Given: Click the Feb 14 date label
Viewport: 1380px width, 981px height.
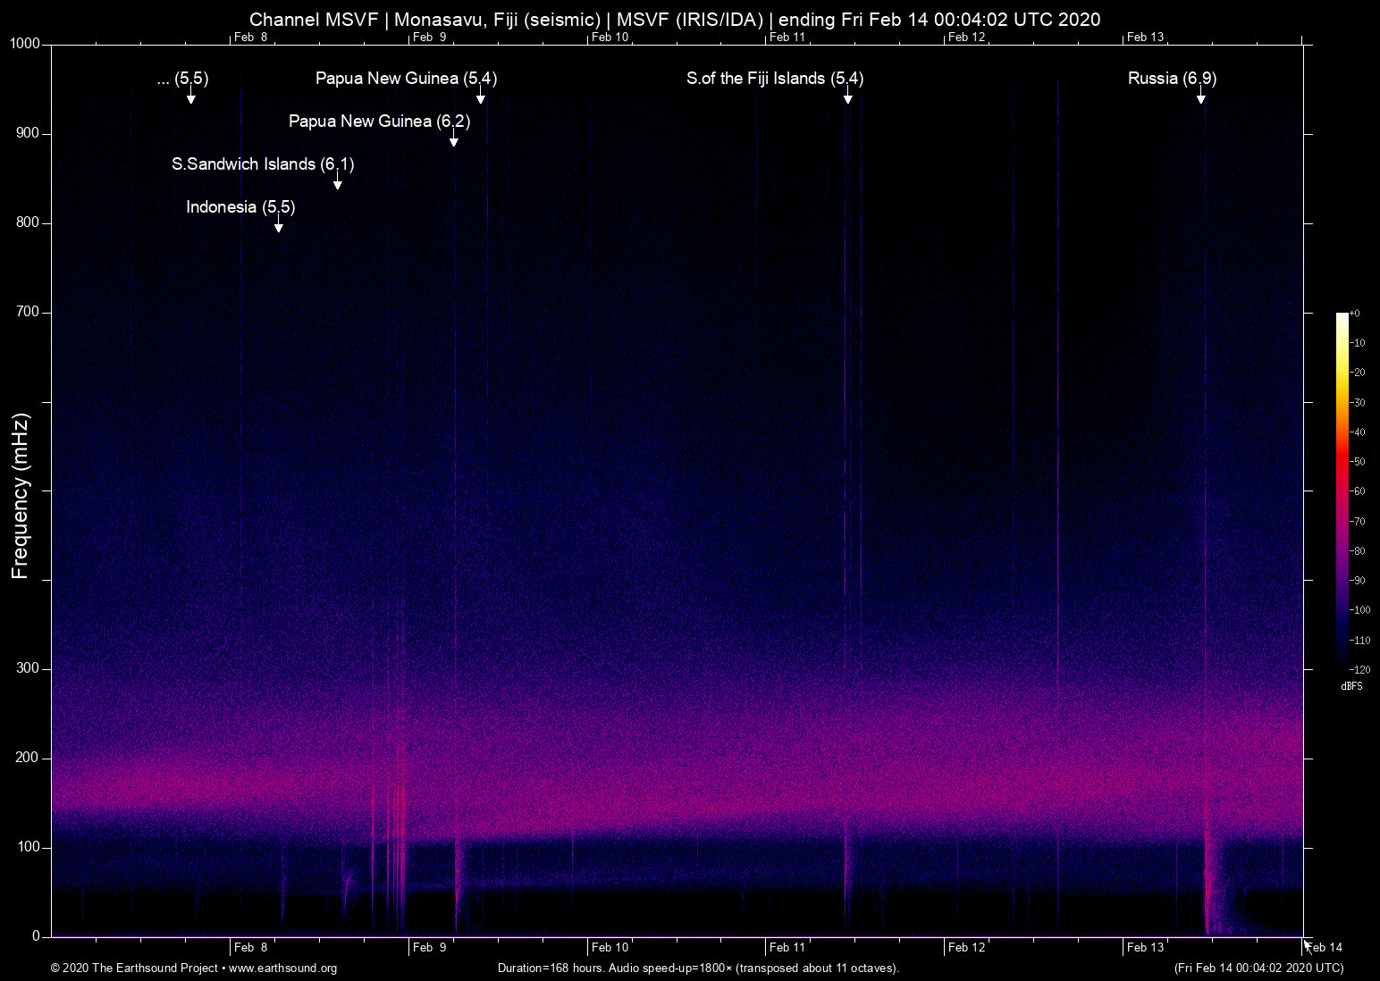Looking at the screenshot, I should point(1325,948).
